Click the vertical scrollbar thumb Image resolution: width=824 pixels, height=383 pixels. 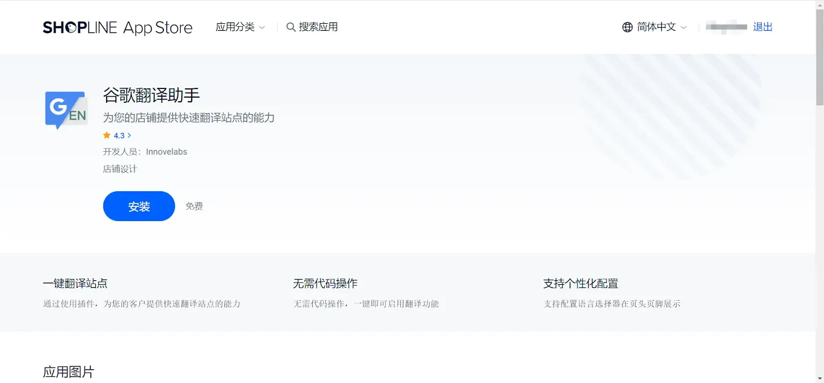(819, 57)
